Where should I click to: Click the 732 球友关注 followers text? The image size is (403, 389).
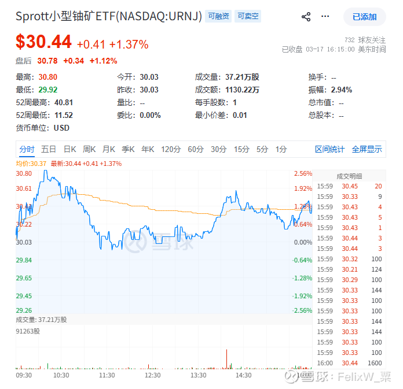tap(365, 40)
